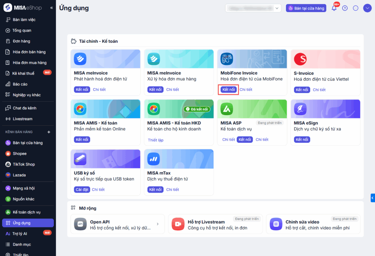The image size is (375, 256).
Task: Click MISA meInvoice Phát hành app icon
Action: click(x=80, y=59)
